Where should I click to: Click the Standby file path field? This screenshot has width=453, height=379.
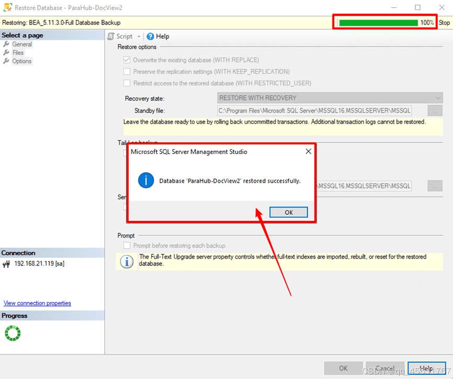(x=314, y=110)
